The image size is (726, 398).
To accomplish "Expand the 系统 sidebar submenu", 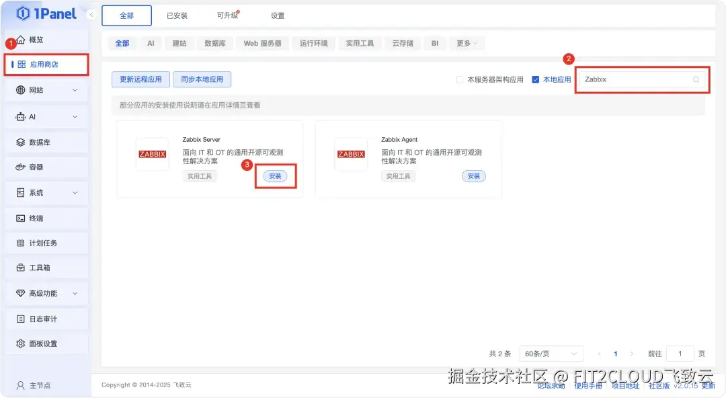I will (x=75, y=193).
